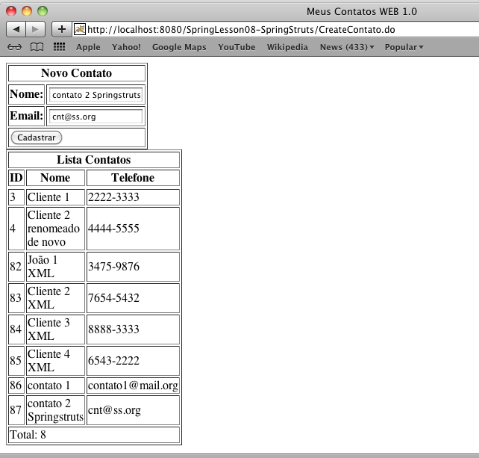Click ID cell 83
The image size is (479, 458).
(x=16, y=298)
